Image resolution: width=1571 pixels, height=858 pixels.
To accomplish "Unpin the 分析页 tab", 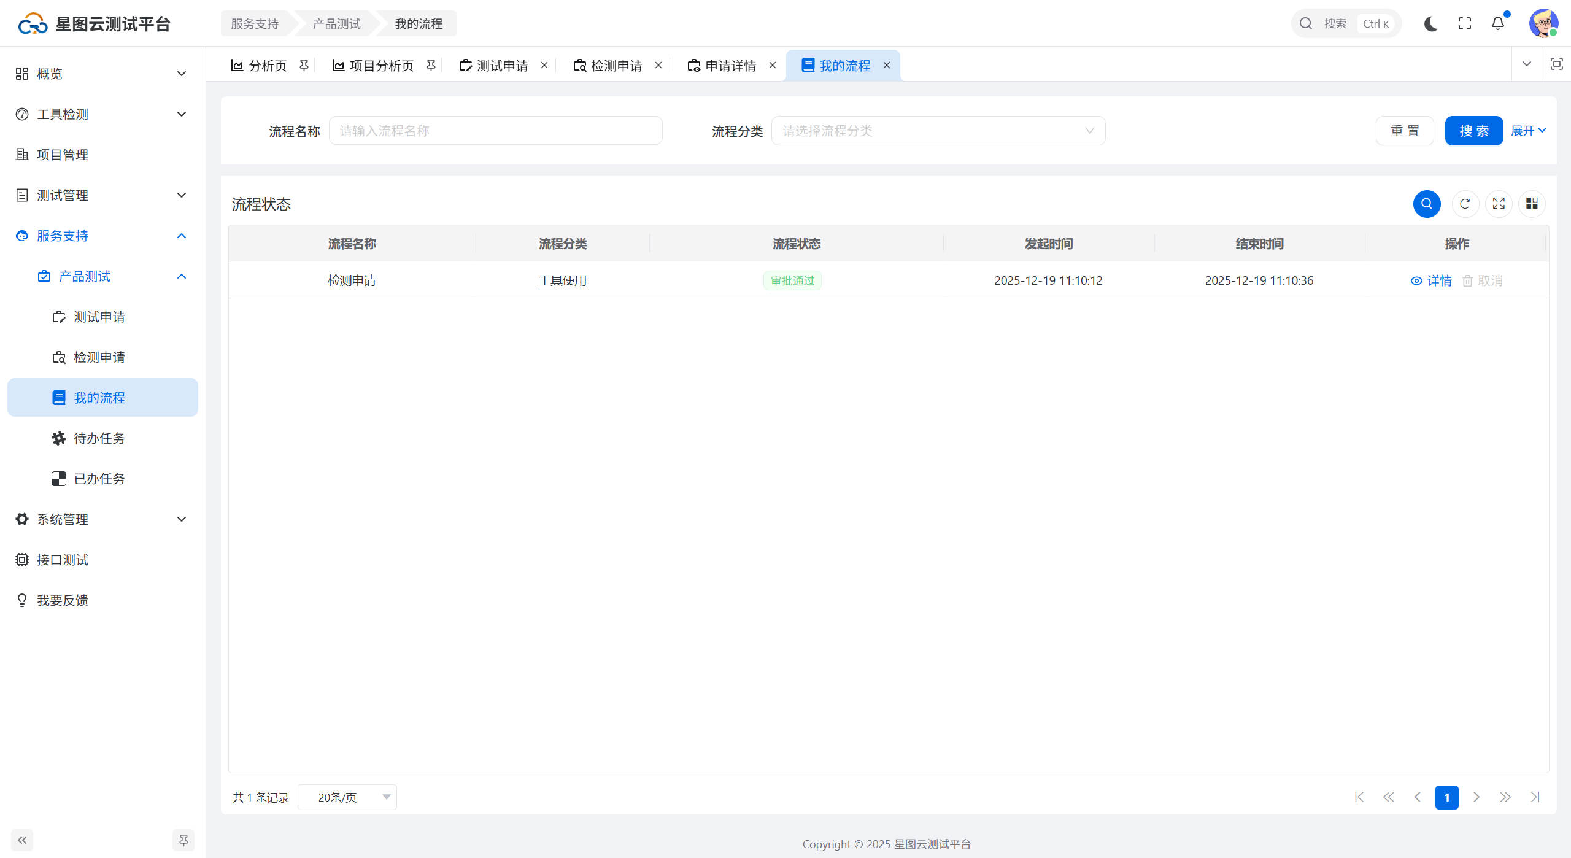I will (x=304, y=65).
